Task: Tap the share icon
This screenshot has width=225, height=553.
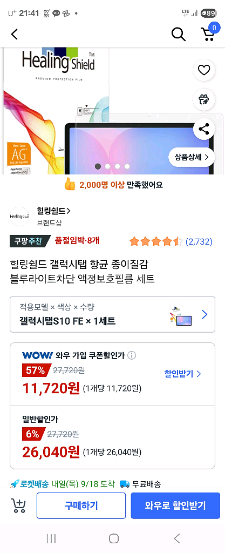Action: click(204, 129)
